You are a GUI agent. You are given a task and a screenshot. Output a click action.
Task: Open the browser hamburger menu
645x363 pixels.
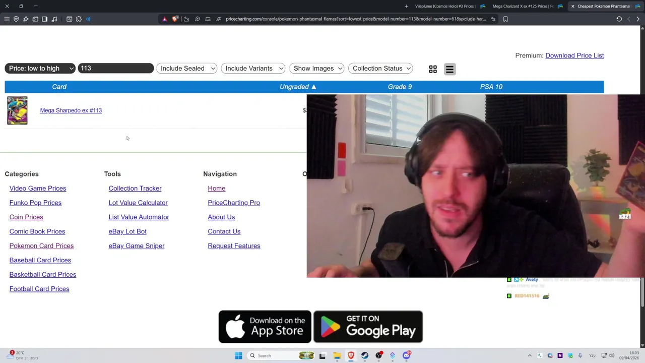point(7,19)
